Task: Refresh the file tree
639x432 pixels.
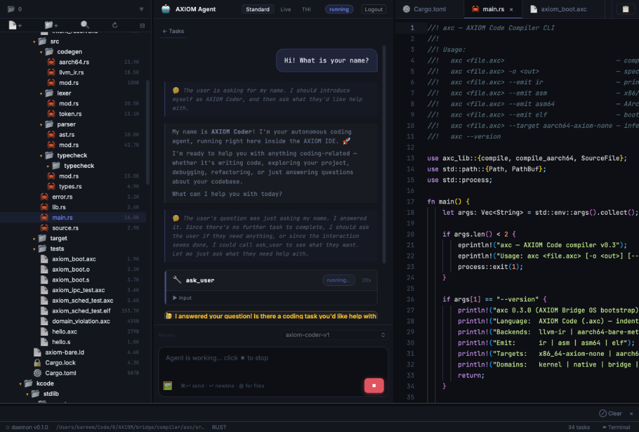Action: tap(115, 25)
